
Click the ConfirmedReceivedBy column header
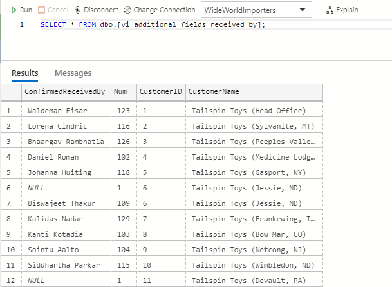tap(64, 92)
